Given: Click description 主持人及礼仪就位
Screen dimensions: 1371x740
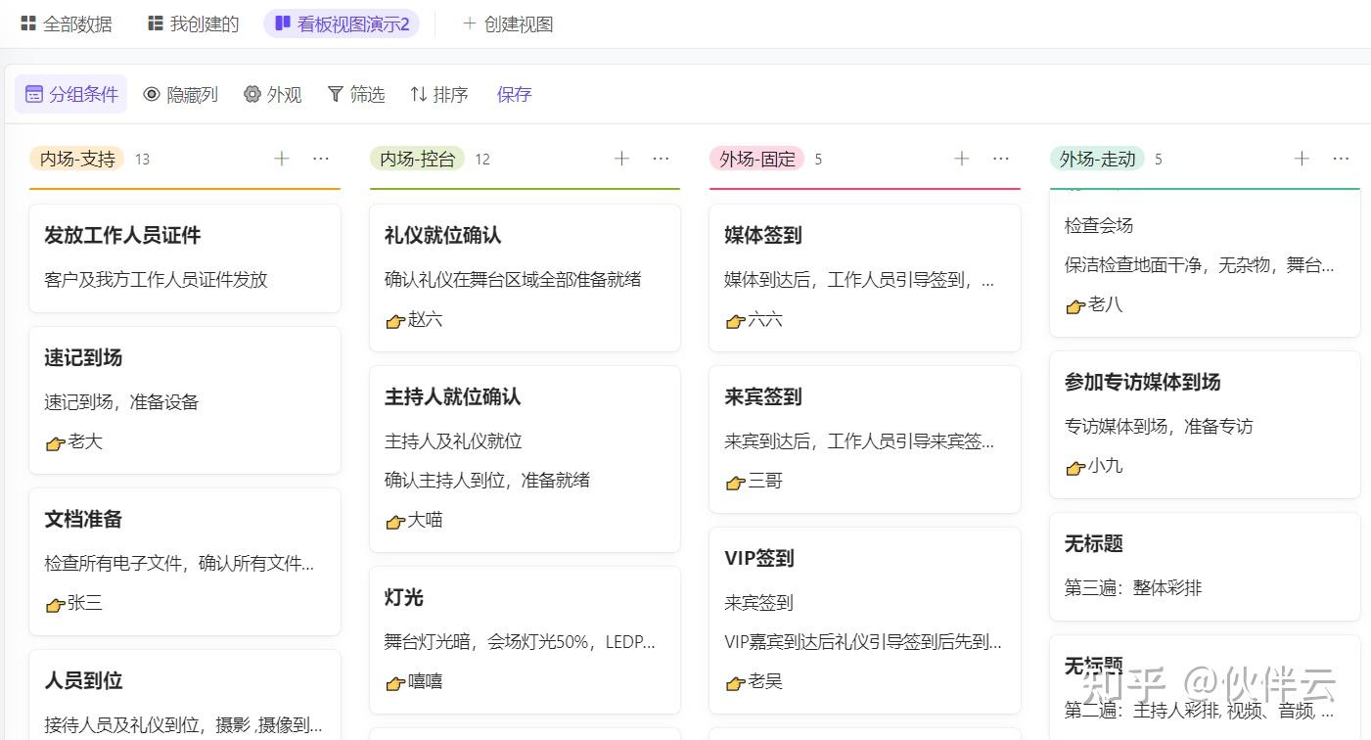Looking at the screenshot, I should pos(453,440).
